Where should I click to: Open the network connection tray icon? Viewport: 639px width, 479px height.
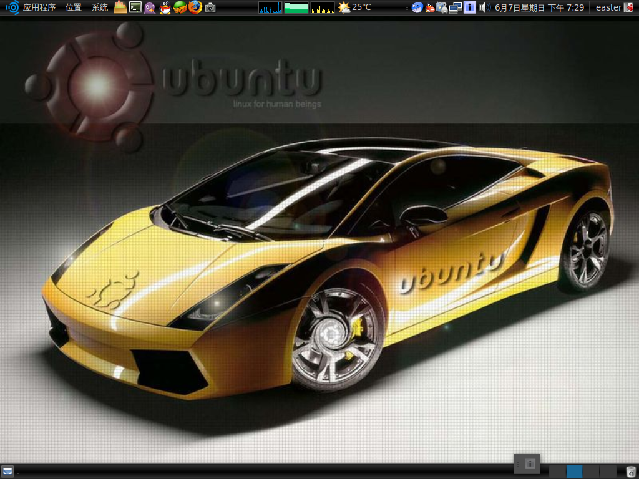(455, 7)
